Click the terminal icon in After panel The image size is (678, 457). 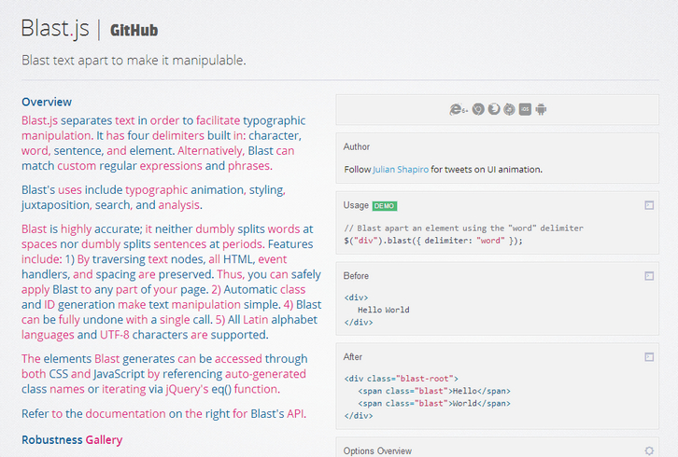[648, 357]
